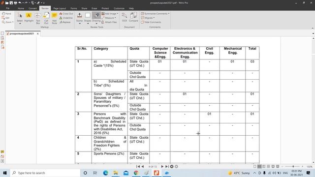Viewport: 315px width, 177px height.
Task: Open the Forms ribbon tab
Action: 74,8
